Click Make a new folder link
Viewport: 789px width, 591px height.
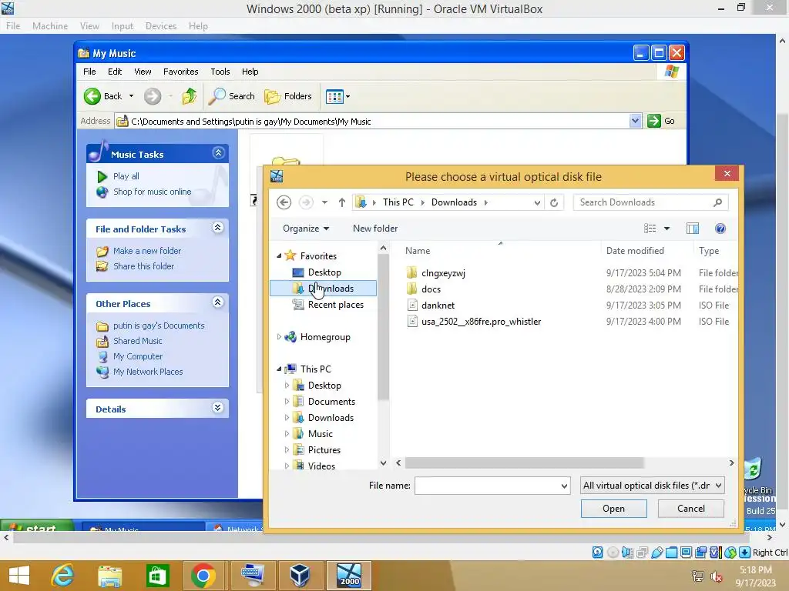(147, 251)
